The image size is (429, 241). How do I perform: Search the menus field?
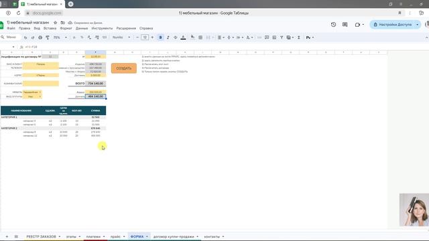coord(11,37)
